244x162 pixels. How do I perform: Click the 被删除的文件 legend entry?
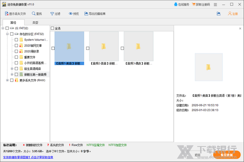33,145
